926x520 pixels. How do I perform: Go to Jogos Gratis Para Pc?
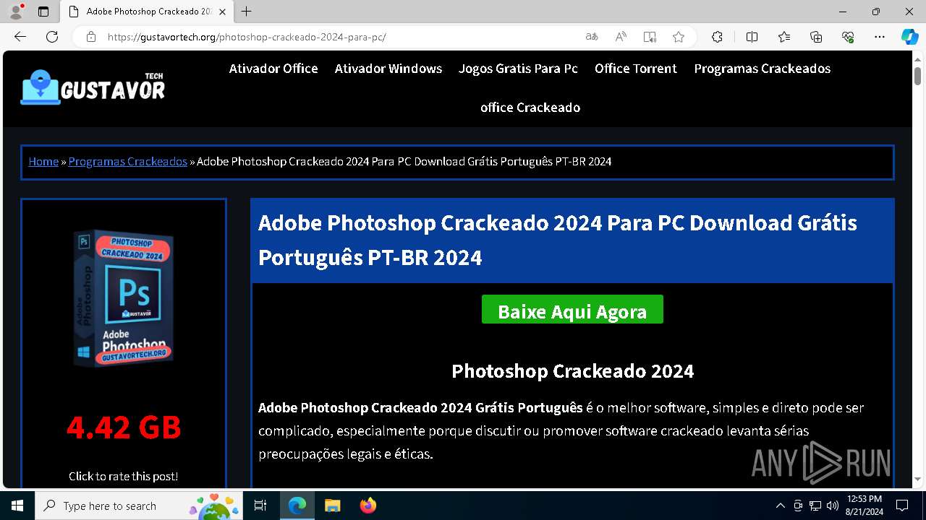[518, 69]
